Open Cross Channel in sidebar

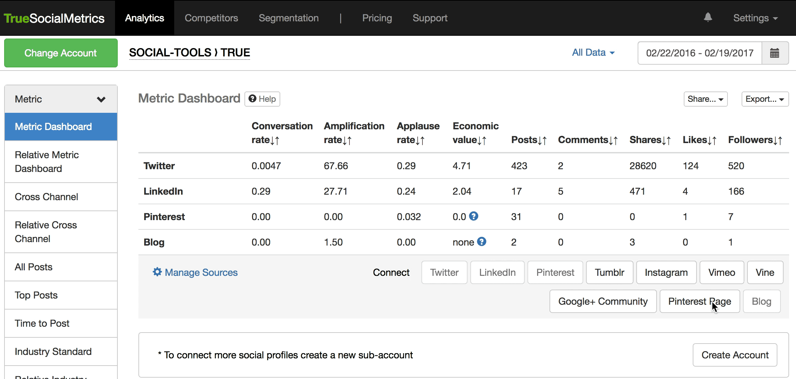pos(46,197)
